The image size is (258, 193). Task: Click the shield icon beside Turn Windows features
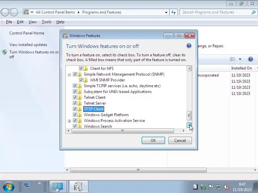5,52
